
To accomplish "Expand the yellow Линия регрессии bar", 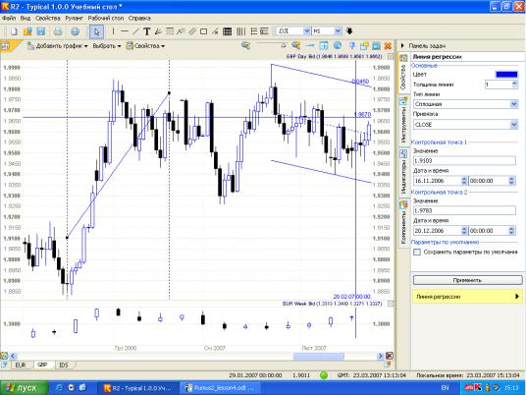I will coord(467,297).
